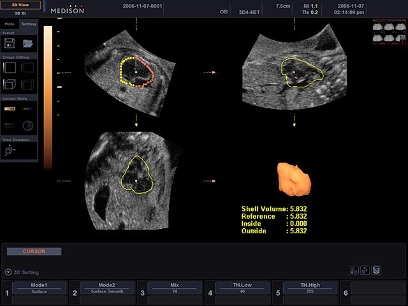Viewport: 408px width, 306px height.
Task: Select the solid 3D cube Image Setting icon
Action: click(10, 85)
